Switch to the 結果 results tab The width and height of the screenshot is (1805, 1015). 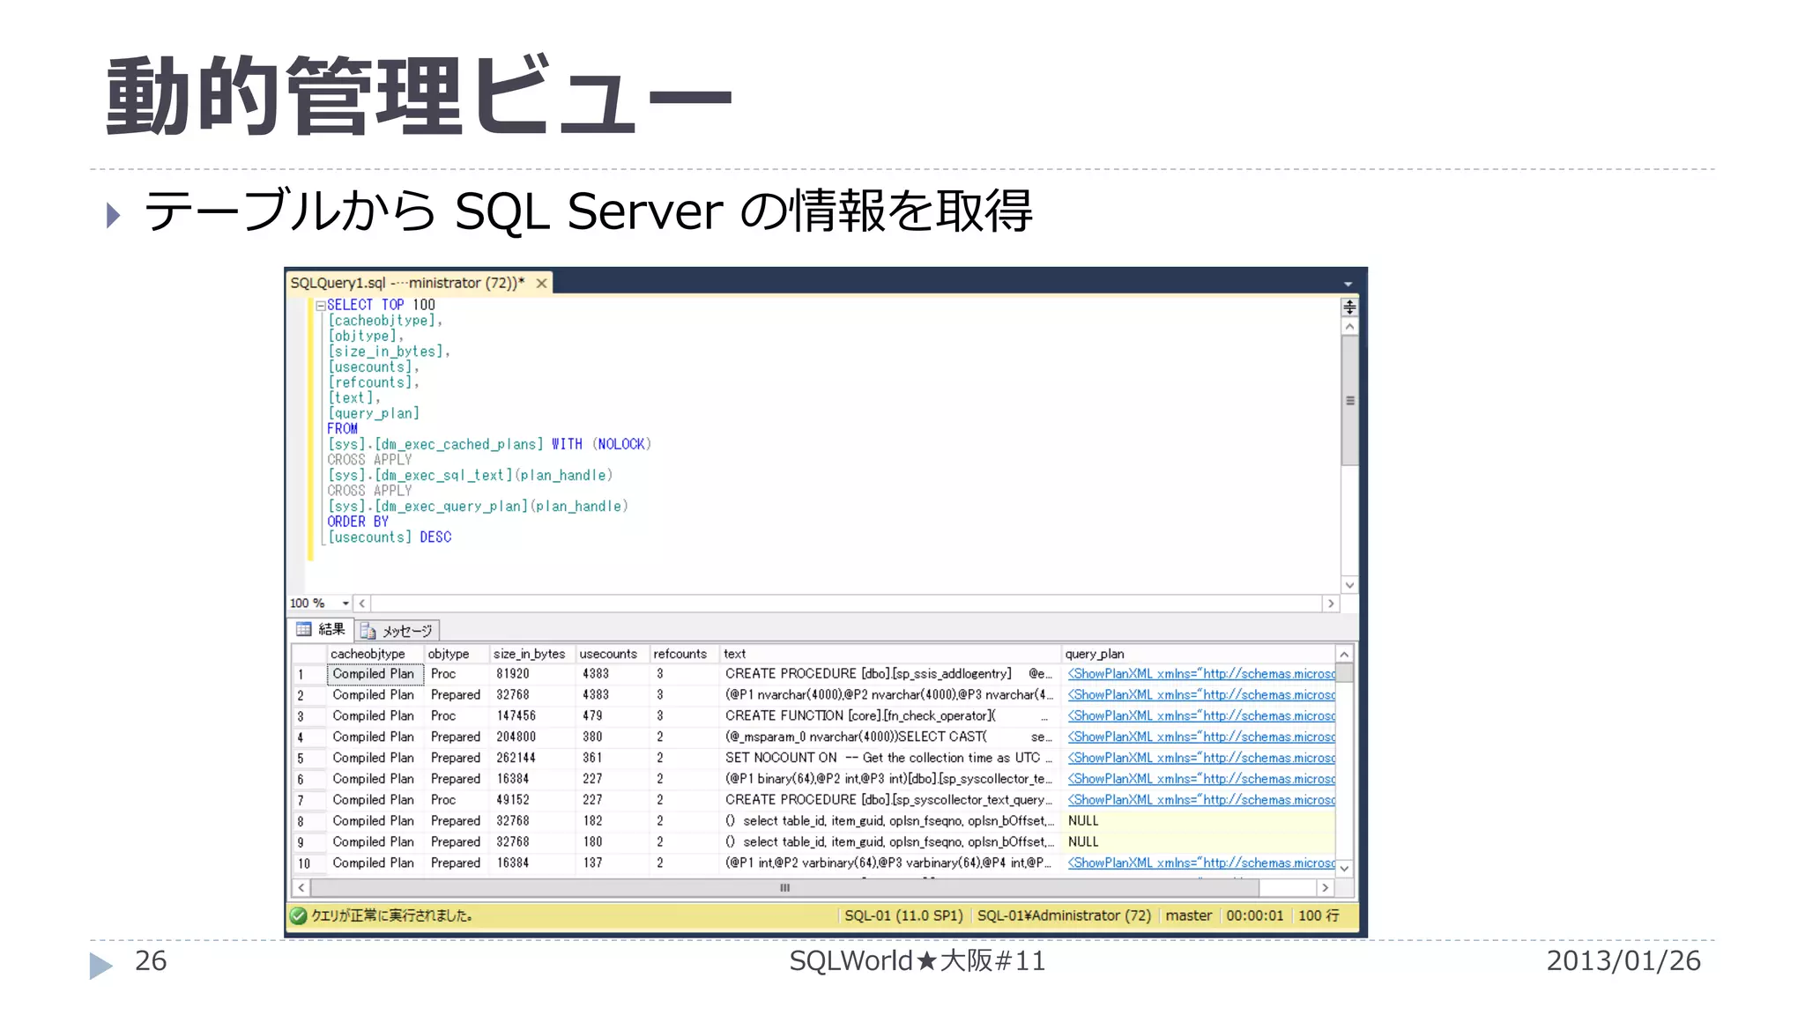322,629
